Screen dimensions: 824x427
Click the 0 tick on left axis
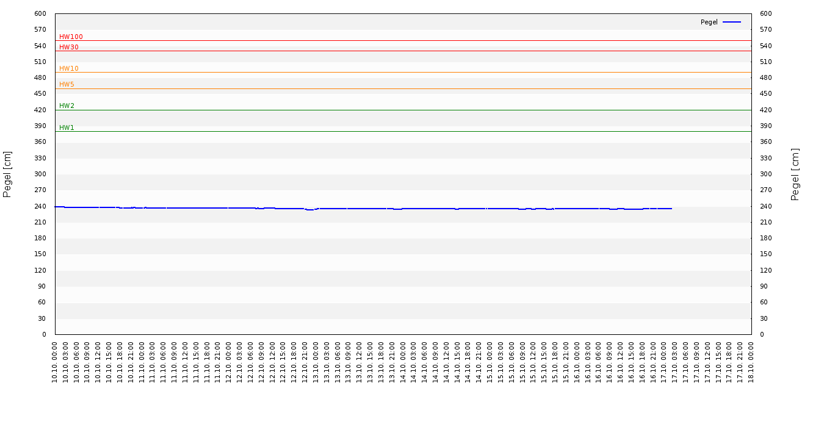(x=44, y=334)
